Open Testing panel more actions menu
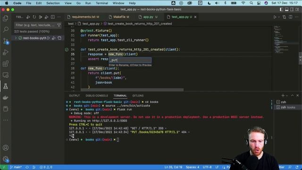Viewport: 302px width, 170px height. pyautogui.click(x=59, y=17)
